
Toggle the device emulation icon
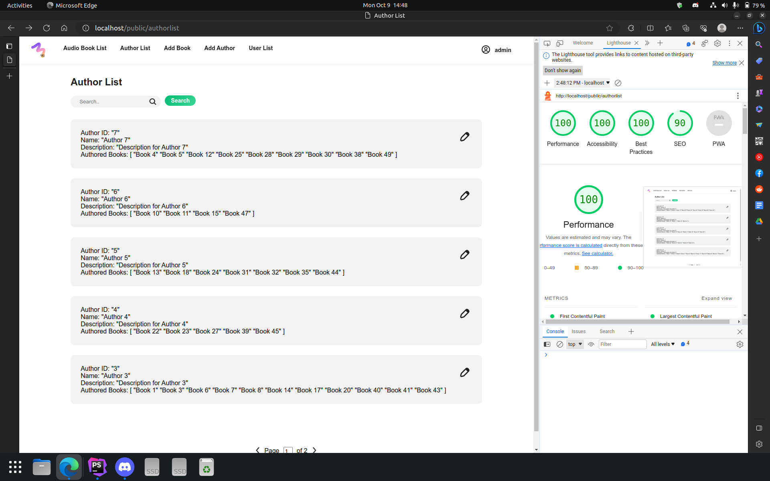tap(560, 43)
